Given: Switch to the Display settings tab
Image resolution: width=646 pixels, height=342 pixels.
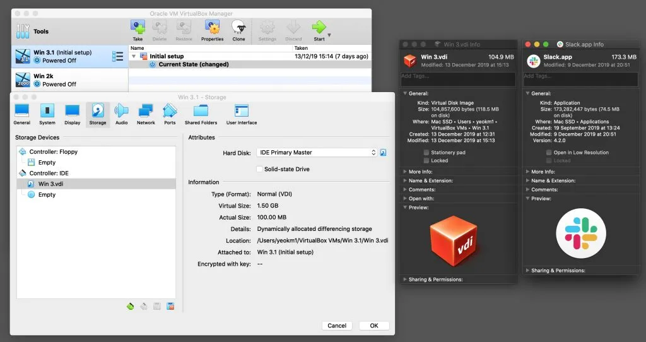Looking at the screenshot, I should coord(72,115).
